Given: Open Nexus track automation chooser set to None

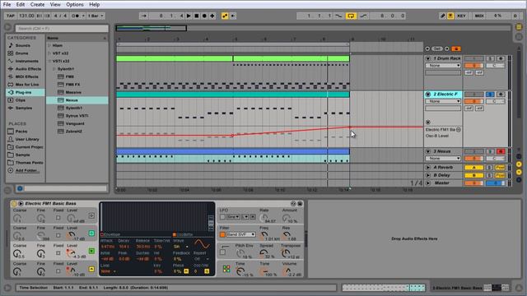Looking at the screenshot, I should click(x=443, y=159).
